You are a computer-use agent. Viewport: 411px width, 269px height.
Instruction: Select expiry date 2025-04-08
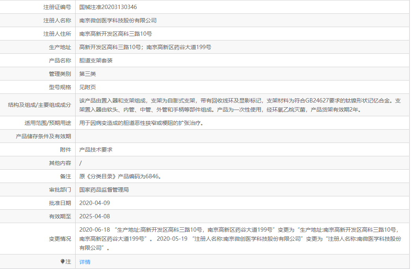click(x=94, y=216)
